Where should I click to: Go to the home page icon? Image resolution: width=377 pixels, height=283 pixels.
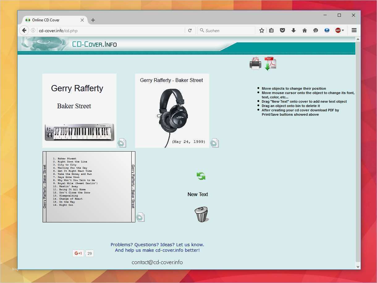click(305, 30)
